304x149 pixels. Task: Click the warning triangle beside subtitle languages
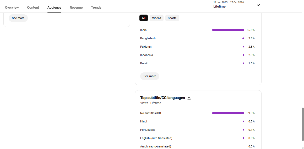189,98
